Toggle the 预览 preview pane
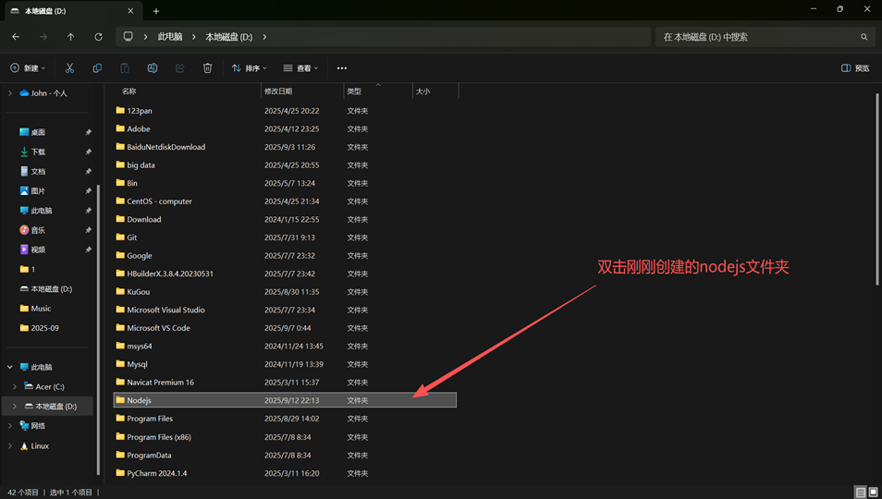The width and height of the screenshot is (882, 499). click(855, 68)
